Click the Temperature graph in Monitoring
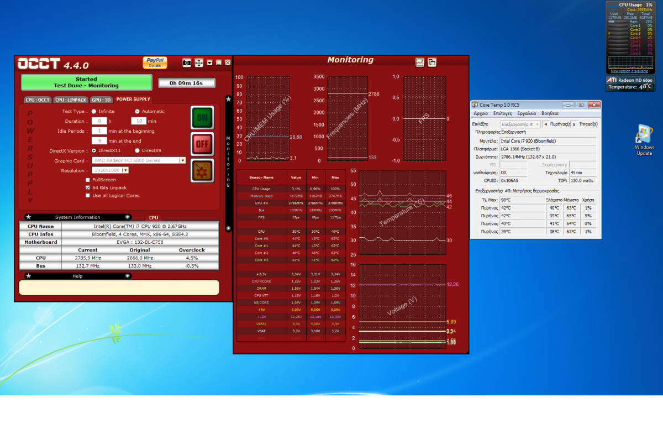 (402, 212)
